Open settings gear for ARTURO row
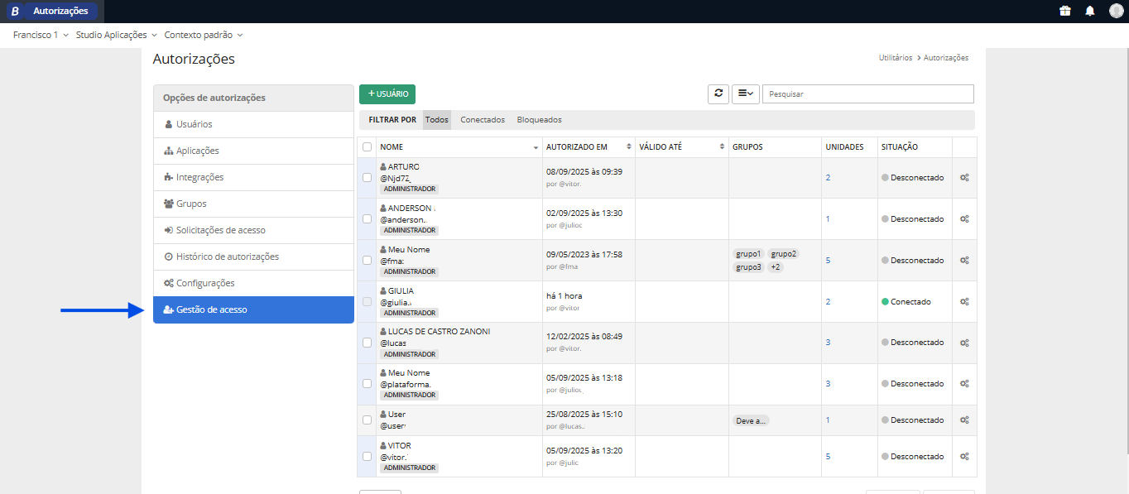The width and height of the screenshot is (1129, 494). point(964,178)
